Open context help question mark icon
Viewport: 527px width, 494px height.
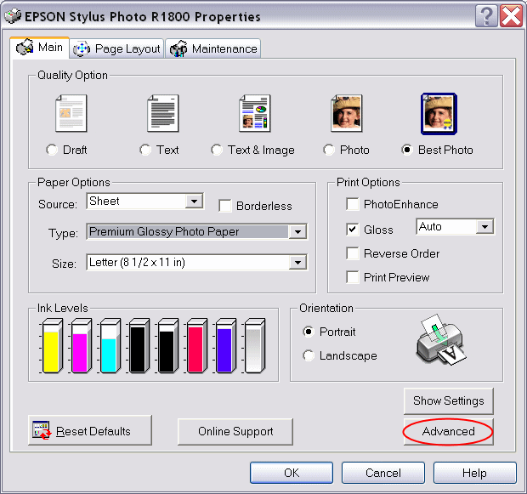pos(486,16)
